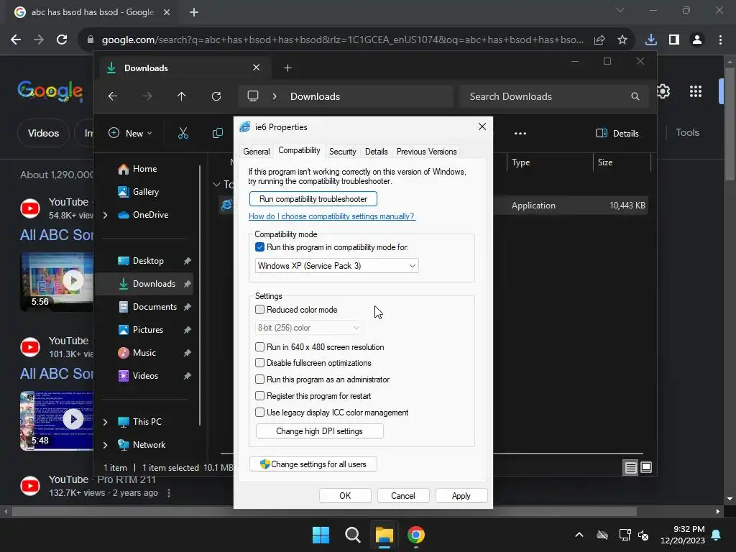Switch to details list view icon
The height and width of the screenshot is (552, 736).
tap(630, 467)
